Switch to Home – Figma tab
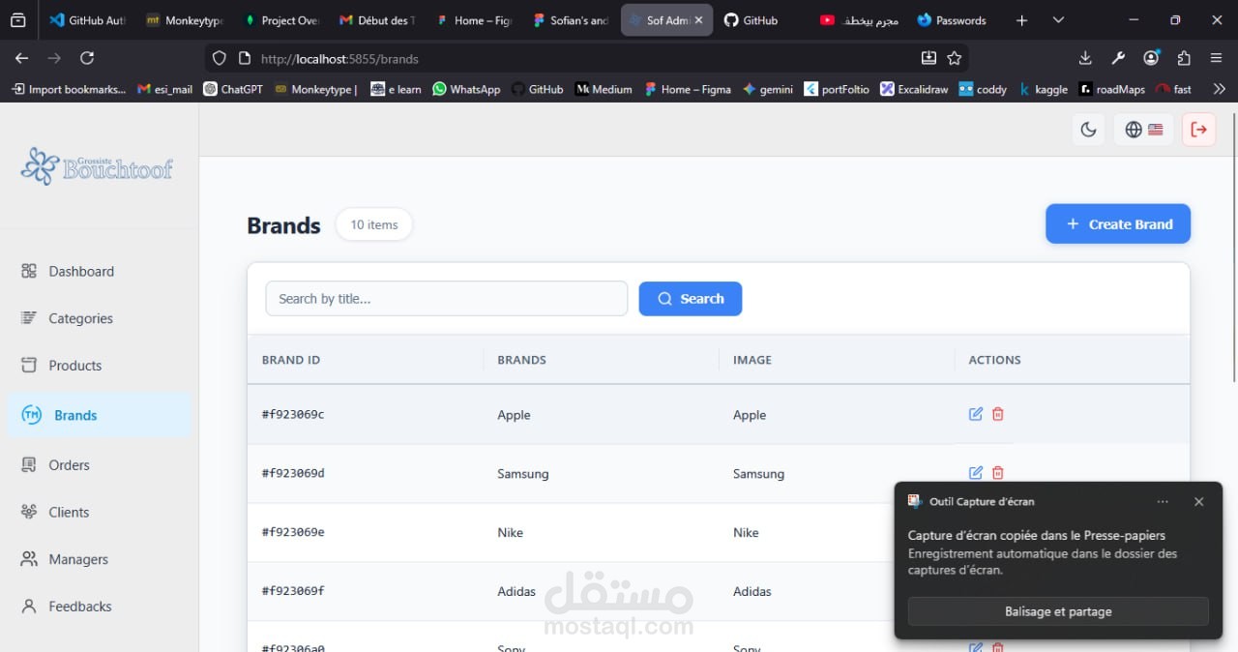This screenshot has height=652, width=1238. pyautogui.click(x=474, y=20)
